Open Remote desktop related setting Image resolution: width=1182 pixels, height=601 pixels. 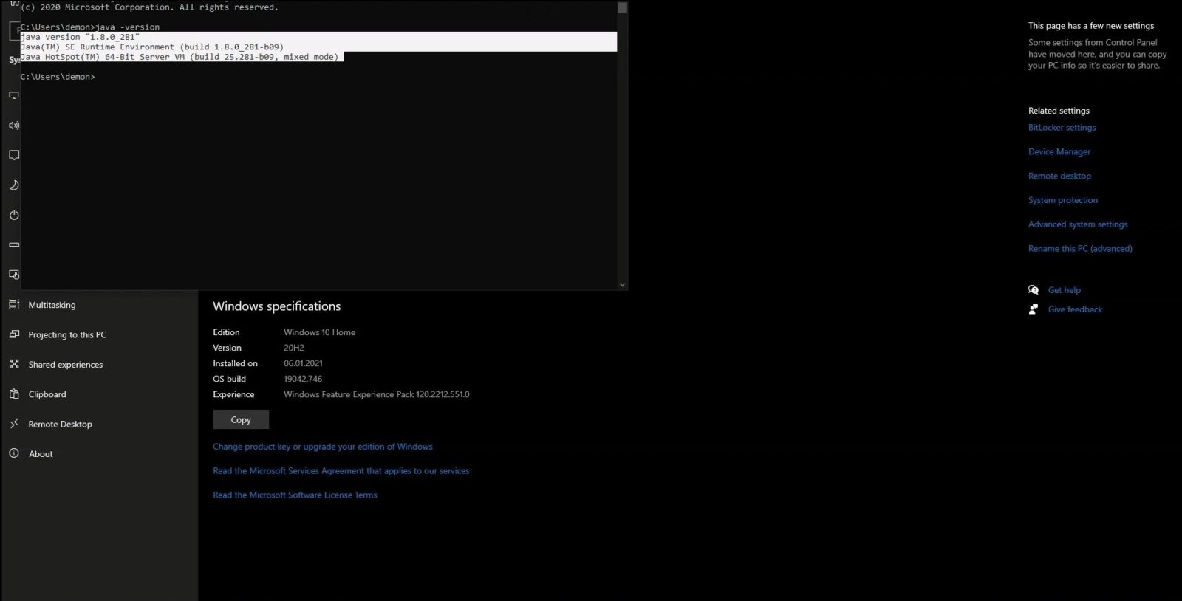coord(1059,176)
